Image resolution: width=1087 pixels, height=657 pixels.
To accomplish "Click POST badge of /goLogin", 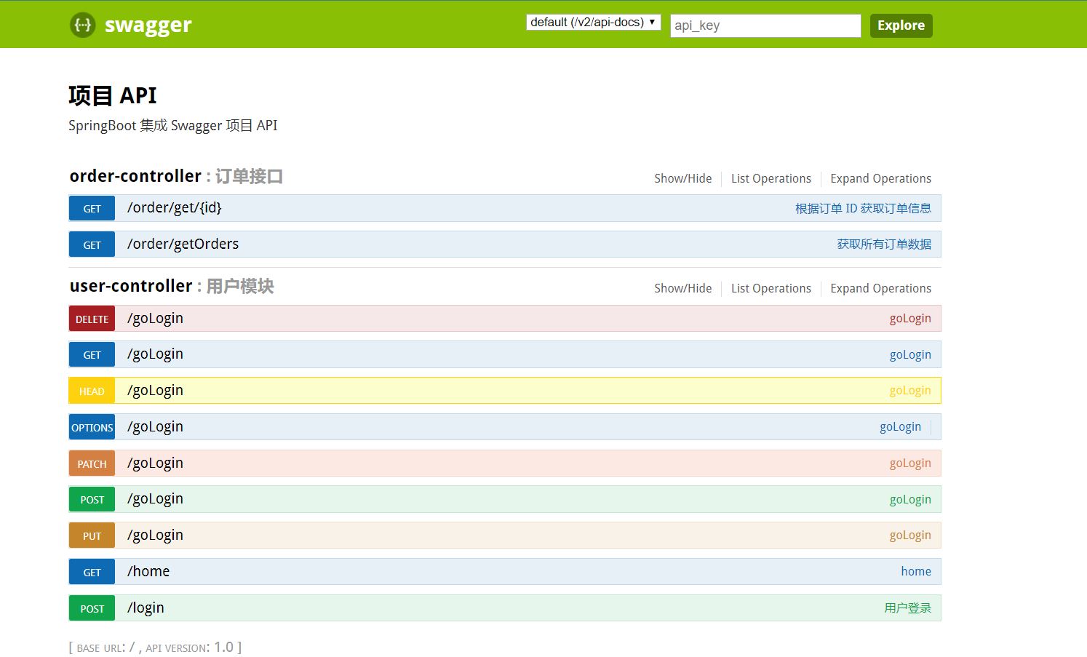I will click(x=92, y=499).
